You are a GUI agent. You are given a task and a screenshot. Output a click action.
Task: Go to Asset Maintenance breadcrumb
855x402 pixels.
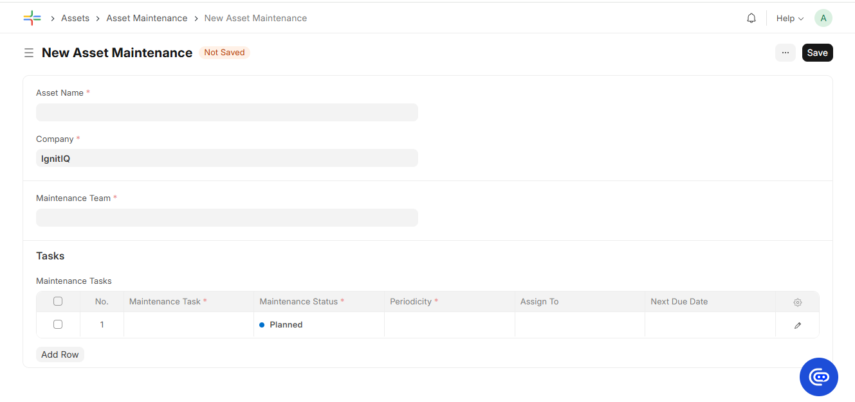(147, 18)
